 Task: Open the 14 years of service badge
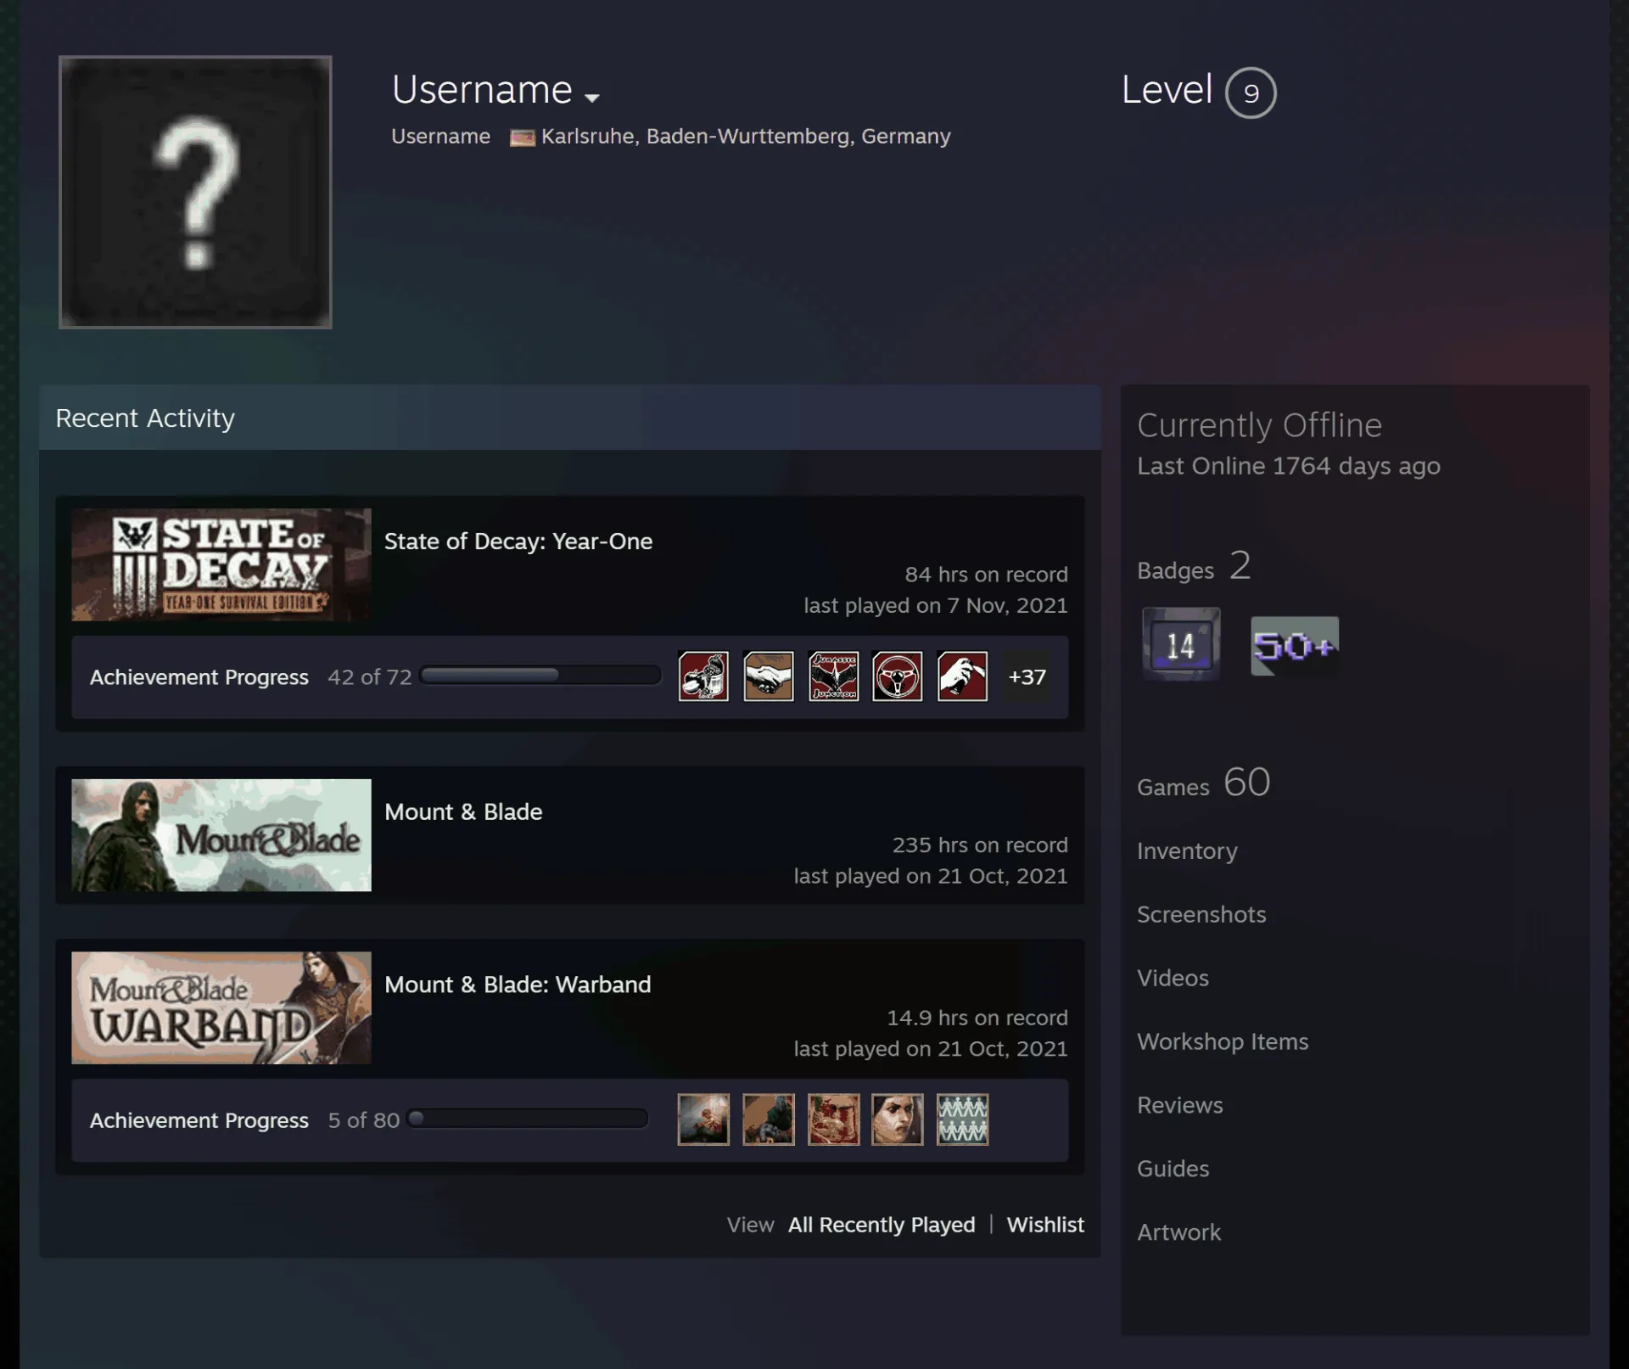click(x=1181, y=644)
